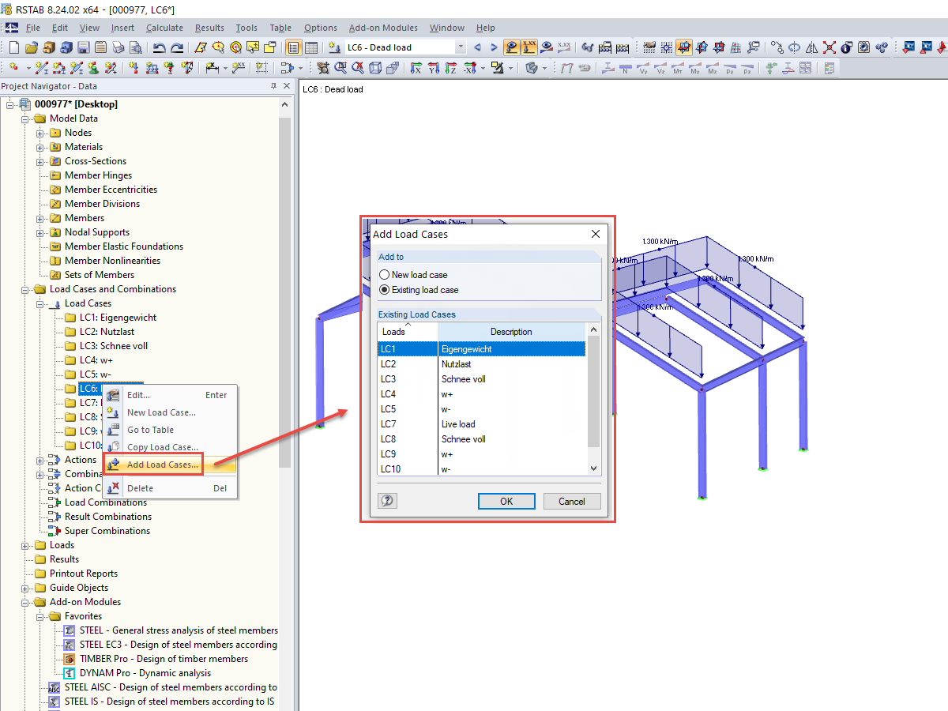Show bending moment My diagram icon

[x=695, y=68]
